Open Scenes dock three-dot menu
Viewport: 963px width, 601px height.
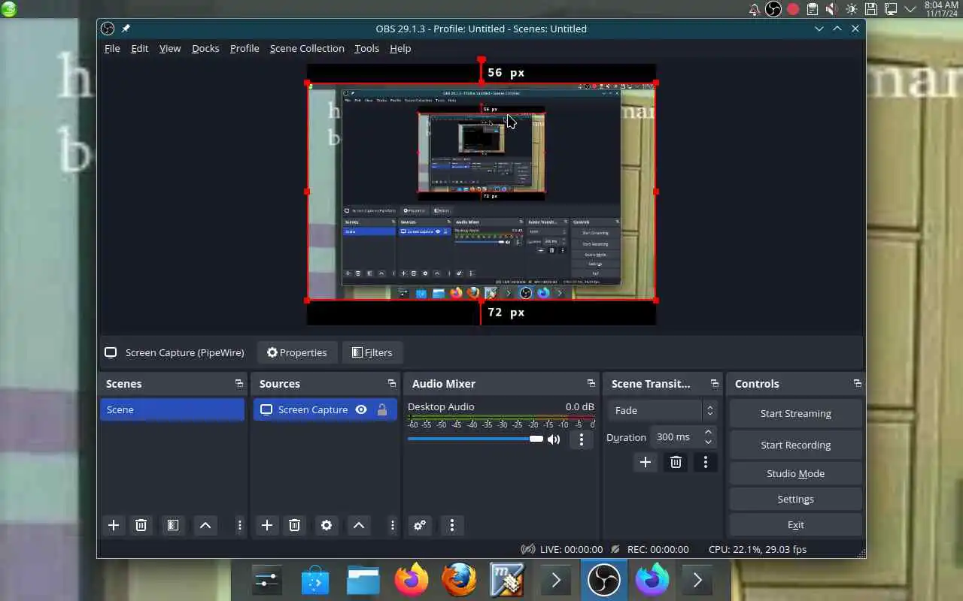(x=240, y=526)
